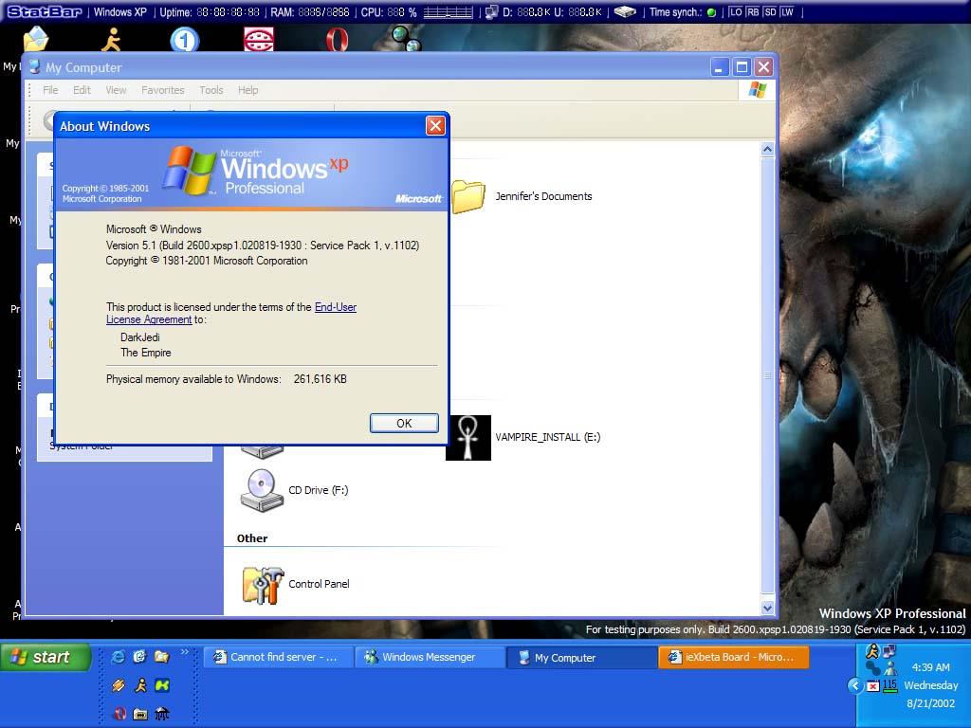Click the 'Windows XP' label in StatBar
The height and width of the screenshot is (728, 971).
120,11
